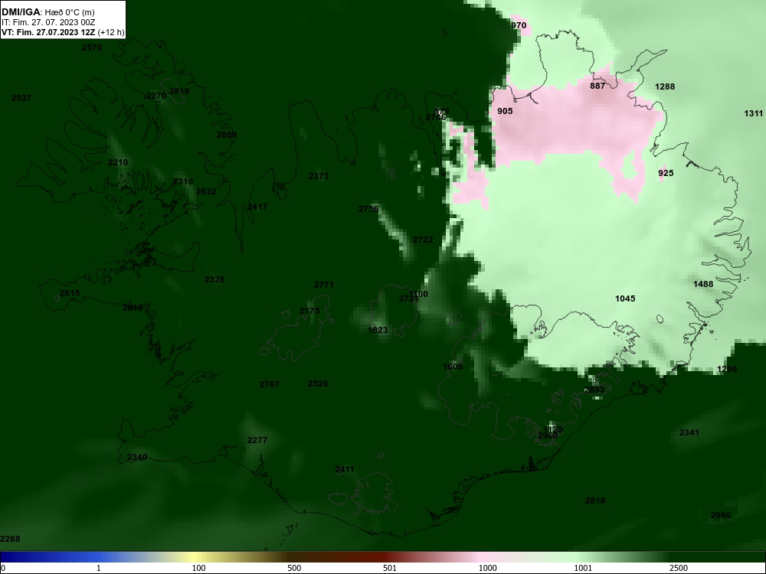The image size is (766, 574).
Task: Click the title 'DMI/IGA: Hæð 0°C (m)'
Action: tap(47, 12)
